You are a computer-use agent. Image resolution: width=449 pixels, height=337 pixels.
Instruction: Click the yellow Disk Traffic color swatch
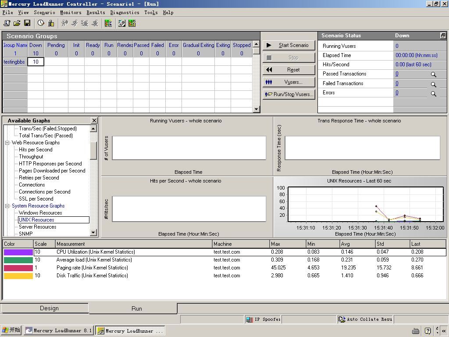click(18, 276)
